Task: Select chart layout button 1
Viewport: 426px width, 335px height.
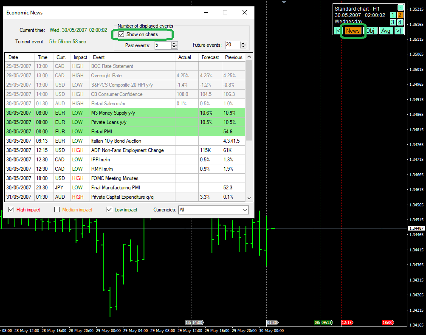Action: [393, 15]
